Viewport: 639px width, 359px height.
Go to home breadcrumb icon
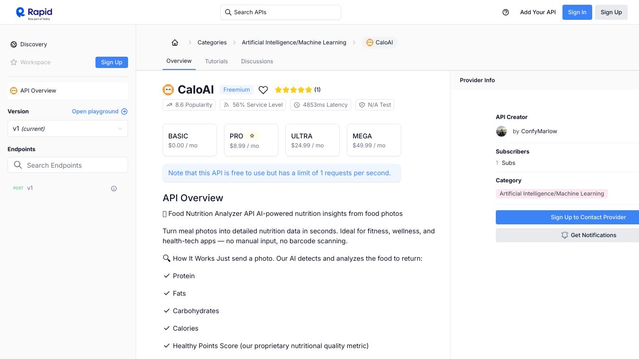point(175,43)
